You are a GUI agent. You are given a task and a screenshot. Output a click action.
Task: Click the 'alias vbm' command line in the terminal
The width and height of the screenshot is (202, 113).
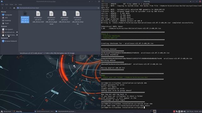(x=127, y=104)
